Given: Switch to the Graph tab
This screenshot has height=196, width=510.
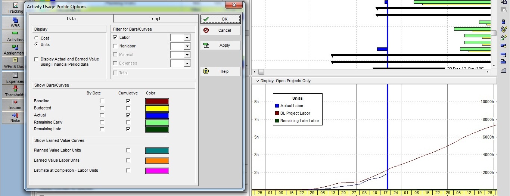Looking at the screenshot, I should pyautogui.click(x=156, y=19).
